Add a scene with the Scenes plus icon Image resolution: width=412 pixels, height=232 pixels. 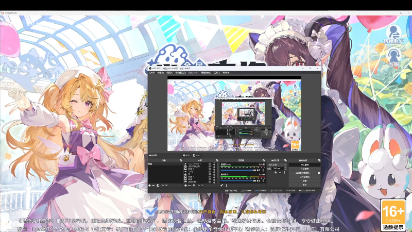click(149, 186)
